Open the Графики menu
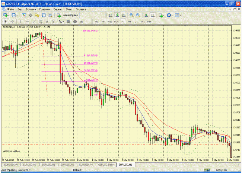This screenshot has width=242, height=173. pyautogui.click(x=45, y=9)
